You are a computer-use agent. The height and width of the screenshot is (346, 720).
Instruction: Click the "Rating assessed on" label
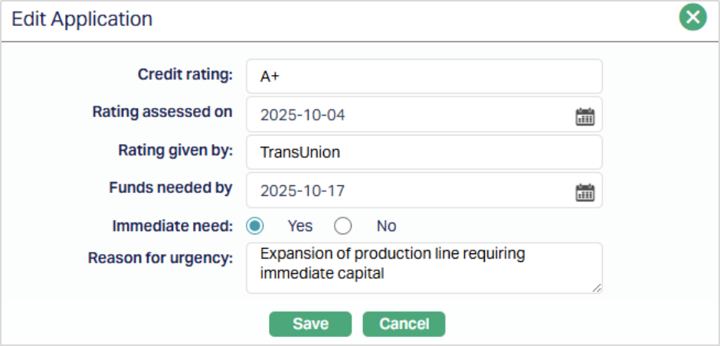point(162,112)
